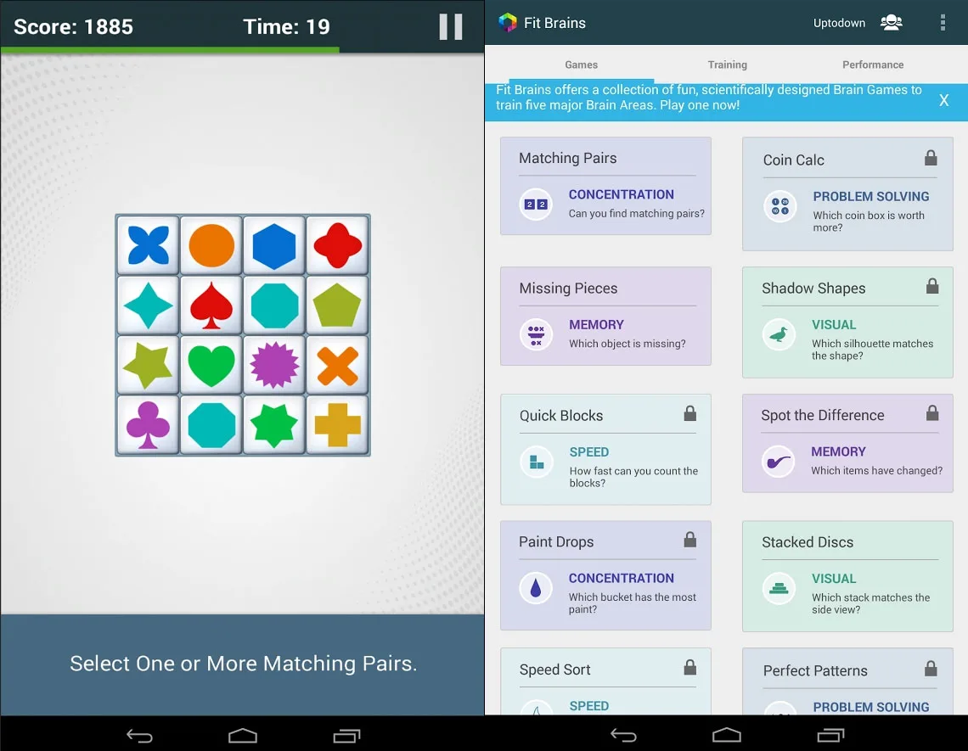
Task: Tap the lock on Coin Calc
Action: [x=931, y=158]
